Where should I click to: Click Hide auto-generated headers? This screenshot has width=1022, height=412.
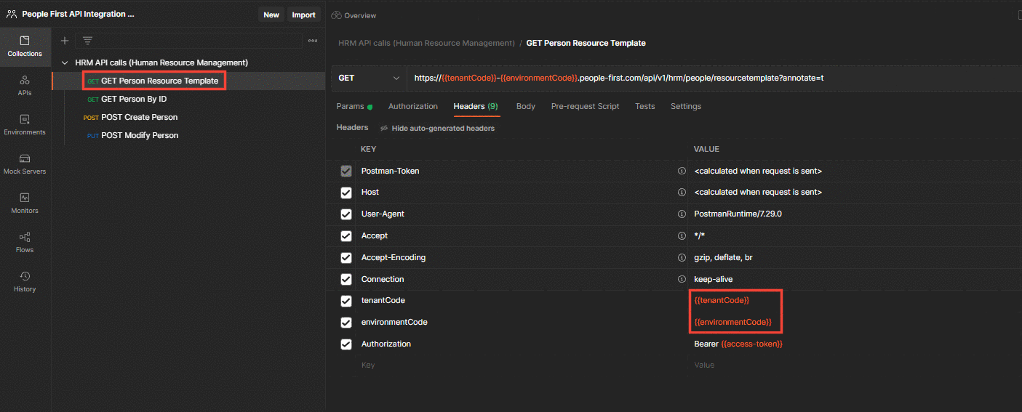click(x=443, y=129)
